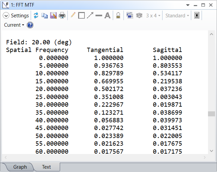This screenshot has width=217, height=172.
Task: Select the rectangle drawing tool
Action: pos(81,15)
